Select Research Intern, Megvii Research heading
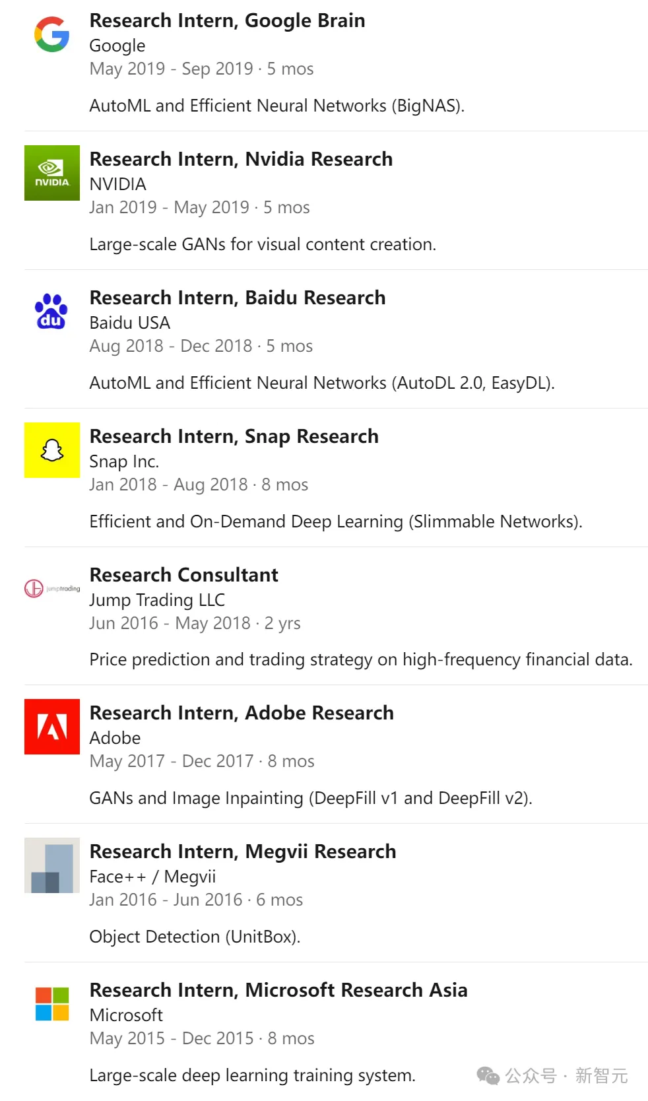 click(x=243, y=851)
